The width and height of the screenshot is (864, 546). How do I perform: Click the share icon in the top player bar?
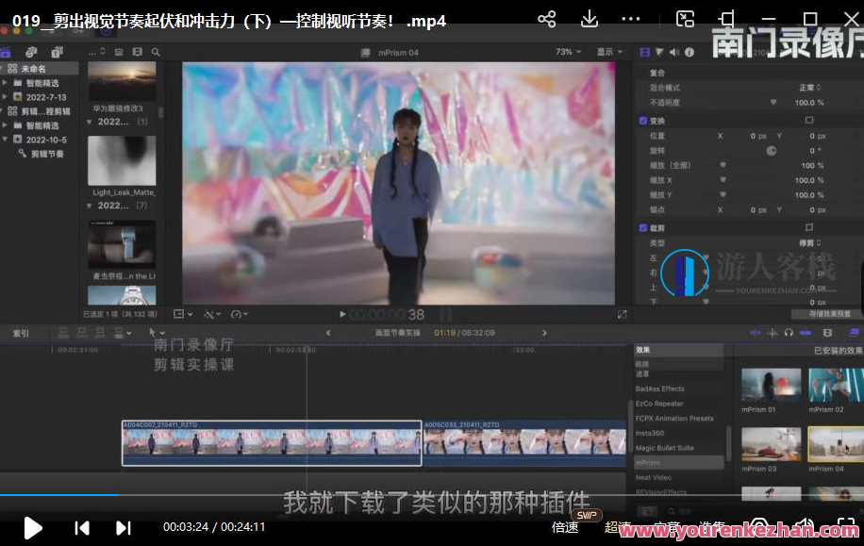pyautogui.click(x=546, y=19)
